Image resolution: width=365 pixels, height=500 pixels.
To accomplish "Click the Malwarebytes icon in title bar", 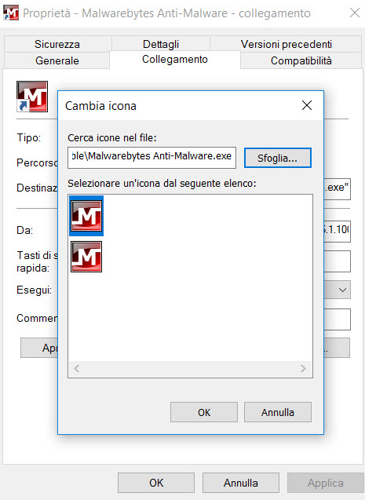I will 11,13.
